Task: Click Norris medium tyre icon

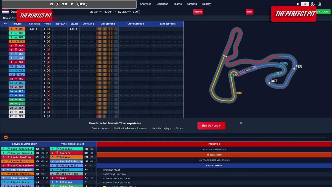Action: tap(48, 29)
